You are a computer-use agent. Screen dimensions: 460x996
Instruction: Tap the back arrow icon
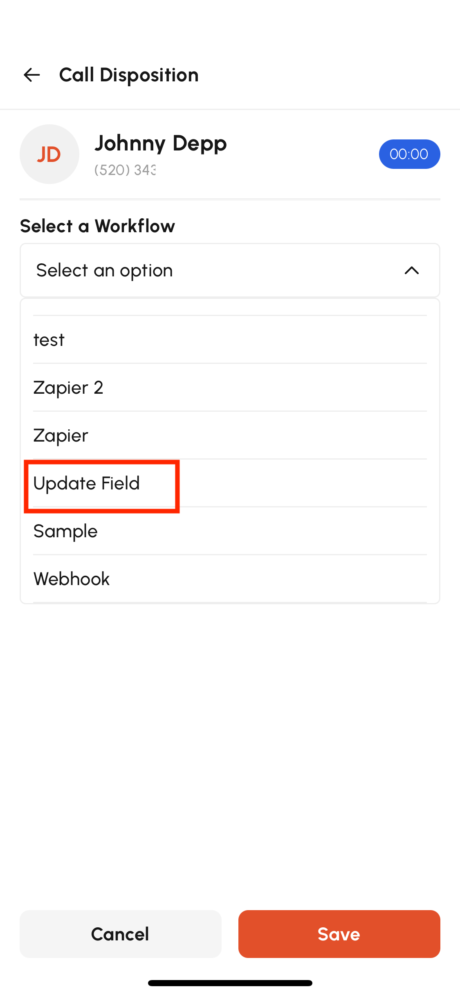[x=31, y=75]
